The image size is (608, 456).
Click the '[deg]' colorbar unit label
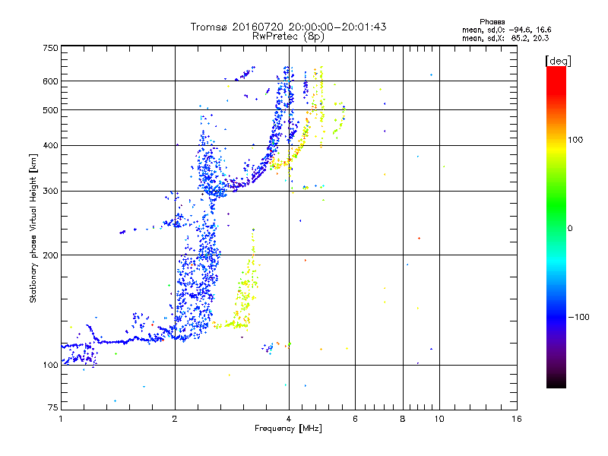click(x=558, y=61)
